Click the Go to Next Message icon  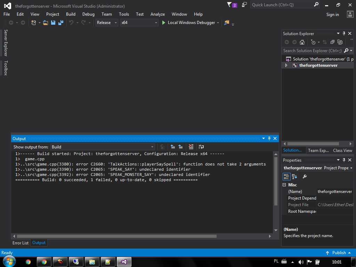180,147
